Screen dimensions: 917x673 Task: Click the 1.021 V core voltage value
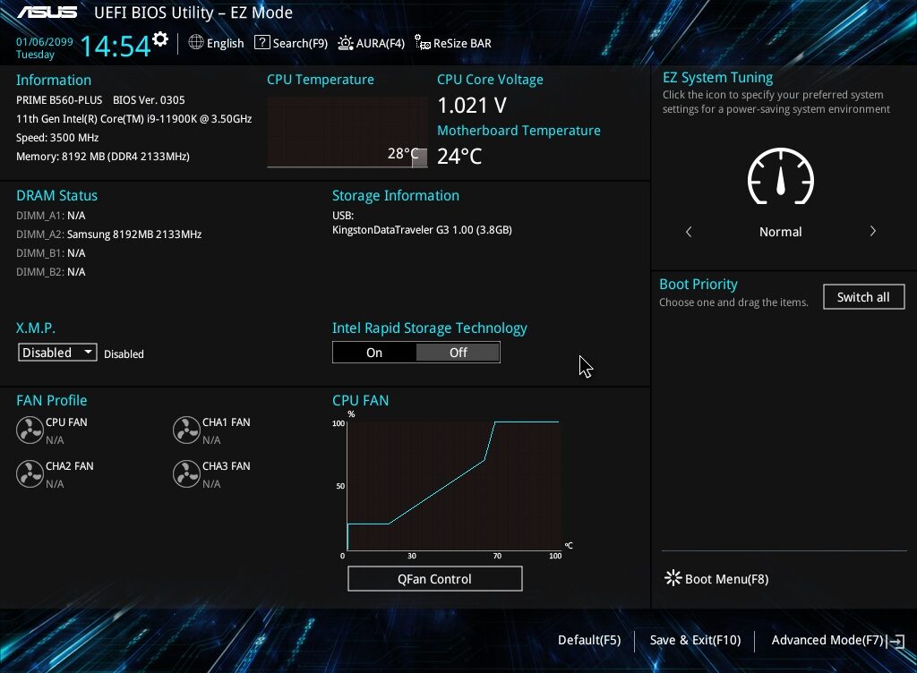[x=472, y=106]
